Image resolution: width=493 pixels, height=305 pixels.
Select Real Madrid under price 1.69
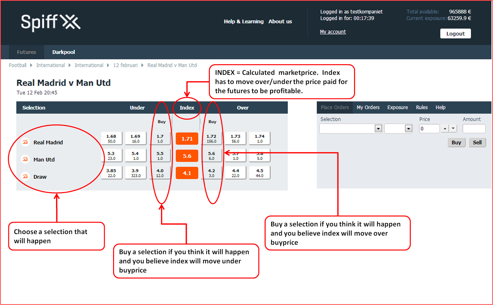click(x=136, y=138)
